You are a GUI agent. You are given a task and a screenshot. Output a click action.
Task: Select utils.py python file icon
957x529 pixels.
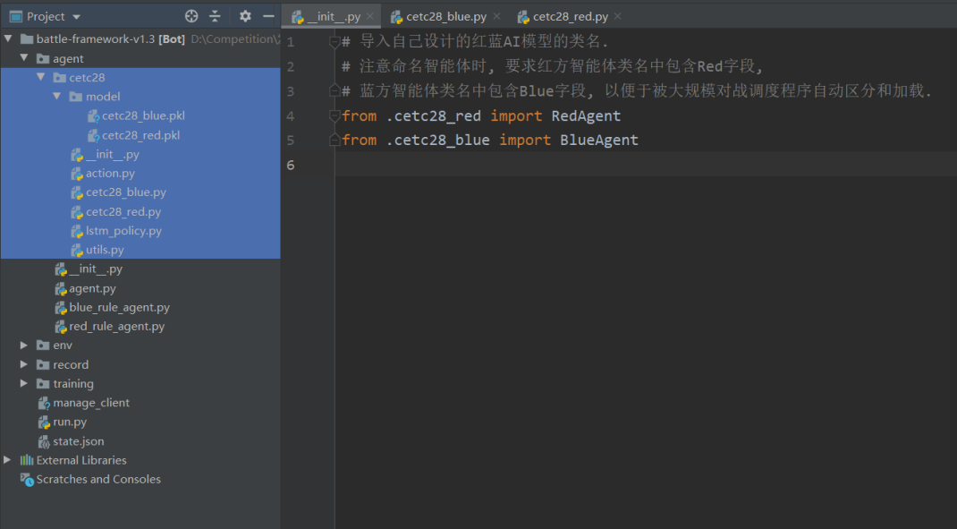[77, 250]
